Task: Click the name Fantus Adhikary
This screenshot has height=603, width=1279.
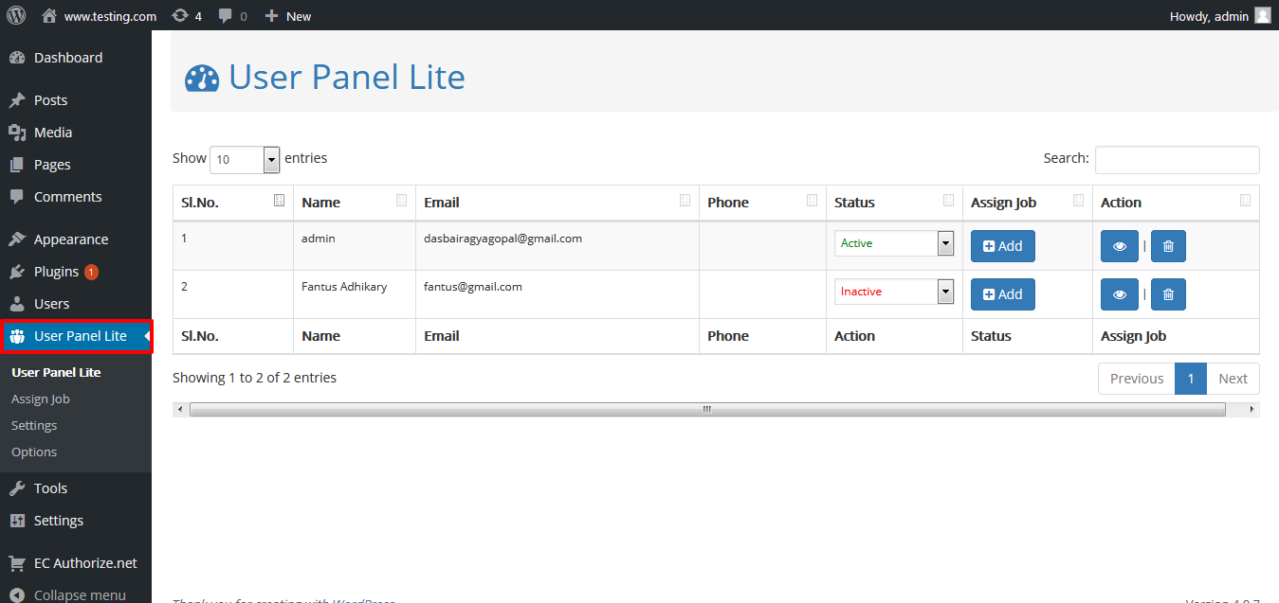Action: click(x=344, y=287)
